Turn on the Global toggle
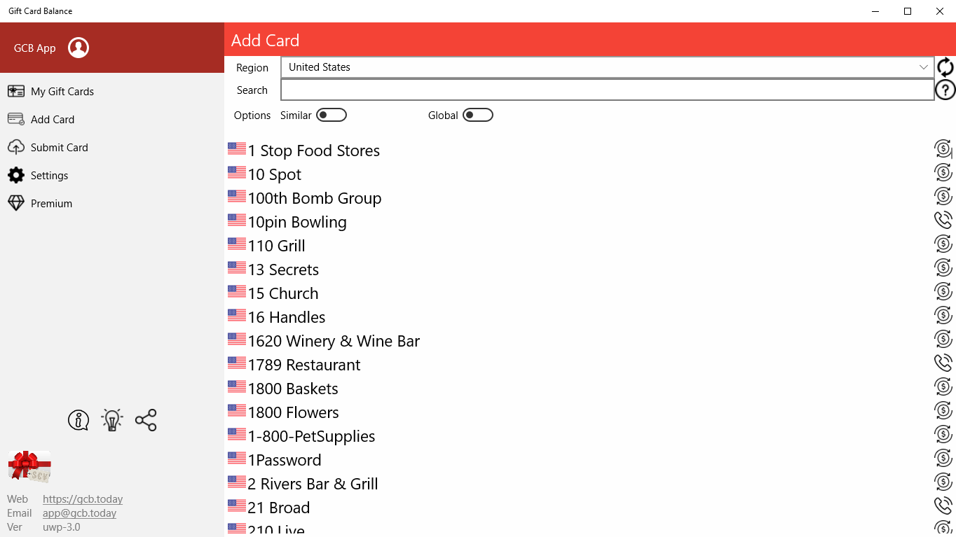Viewport: 956px width, 537px height. [x=477, y=115]
